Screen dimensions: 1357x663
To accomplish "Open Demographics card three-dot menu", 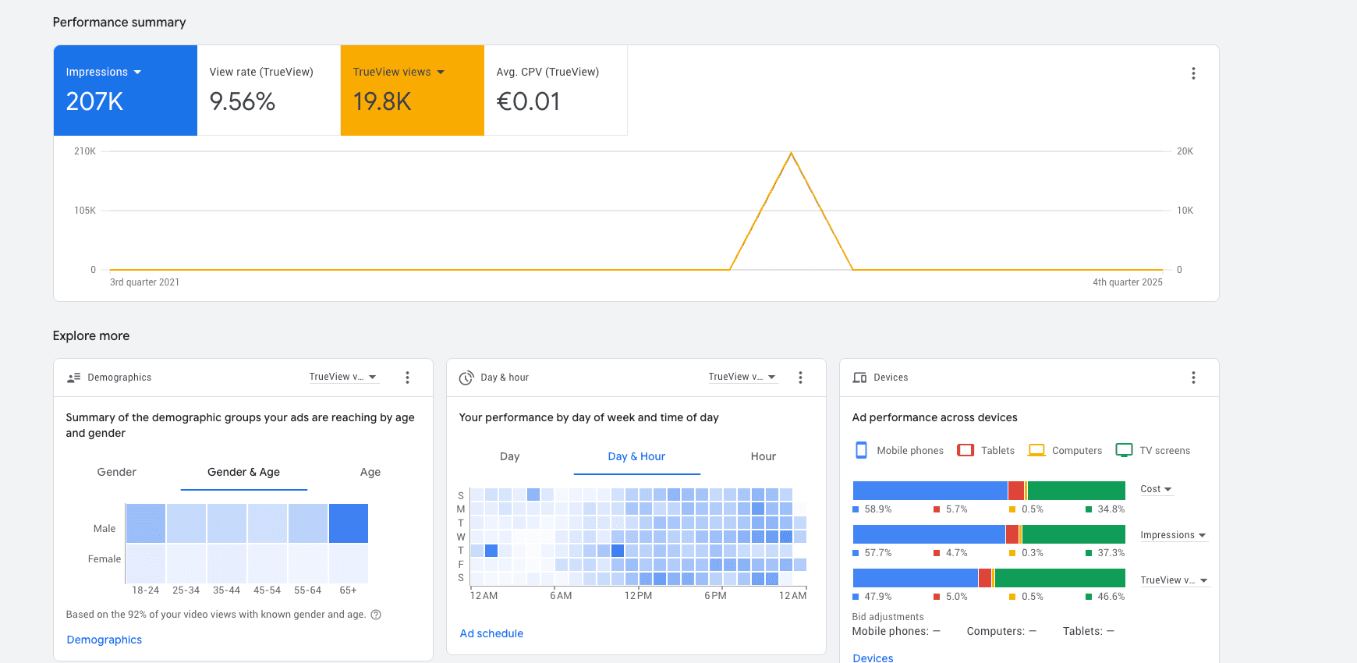I will (407, 378).
